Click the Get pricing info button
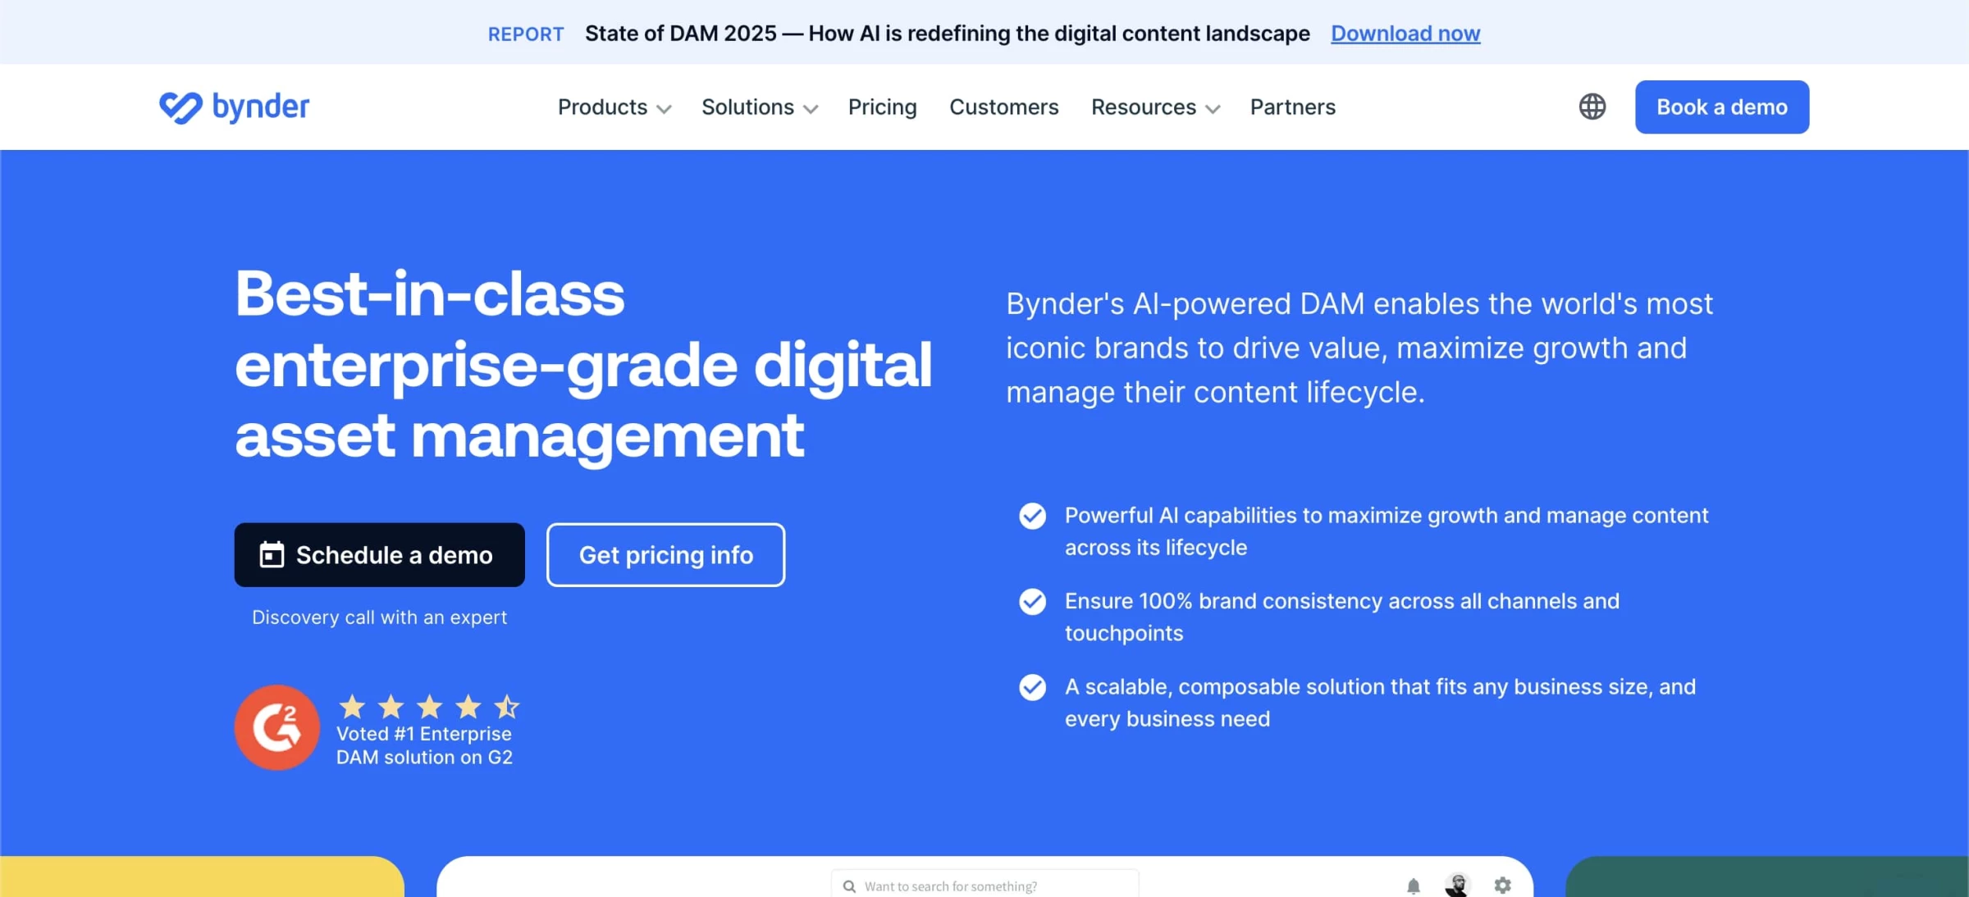 click(x=665, y=555)
